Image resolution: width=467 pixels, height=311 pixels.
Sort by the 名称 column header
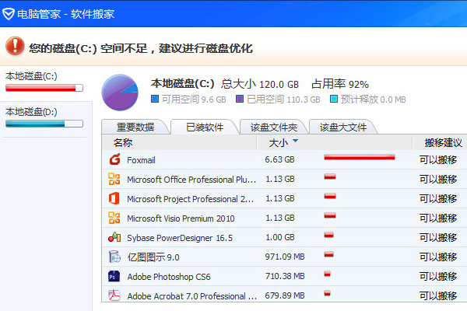tap(122, 142)
